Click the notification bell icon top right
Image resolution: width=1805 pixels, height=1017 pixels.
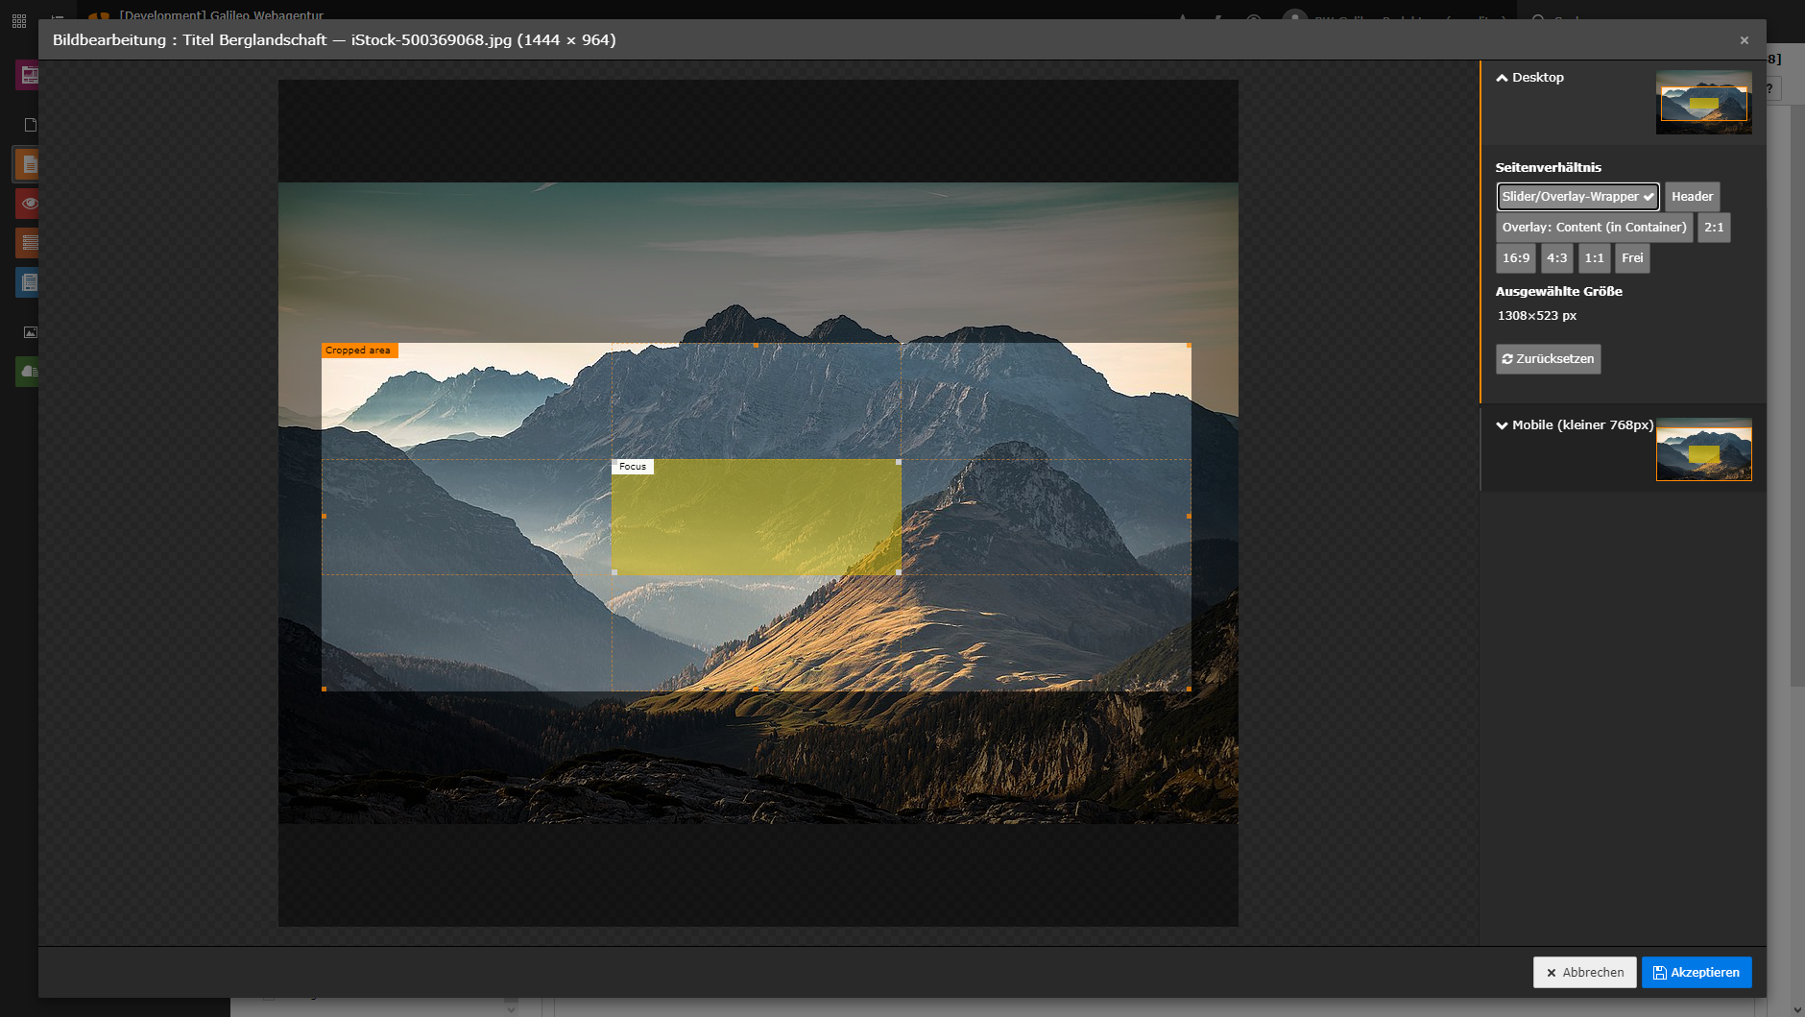tap(1181, 19)
